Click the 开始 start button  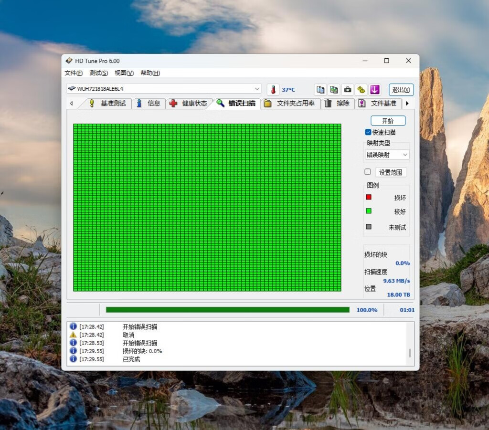coord(388,121)
